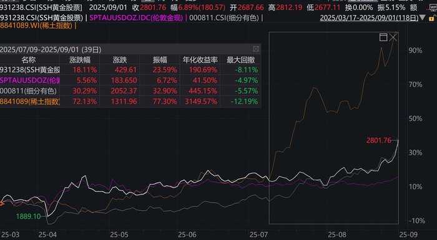
Task: Click the 2052.37 change value
Action: [124, 91]
